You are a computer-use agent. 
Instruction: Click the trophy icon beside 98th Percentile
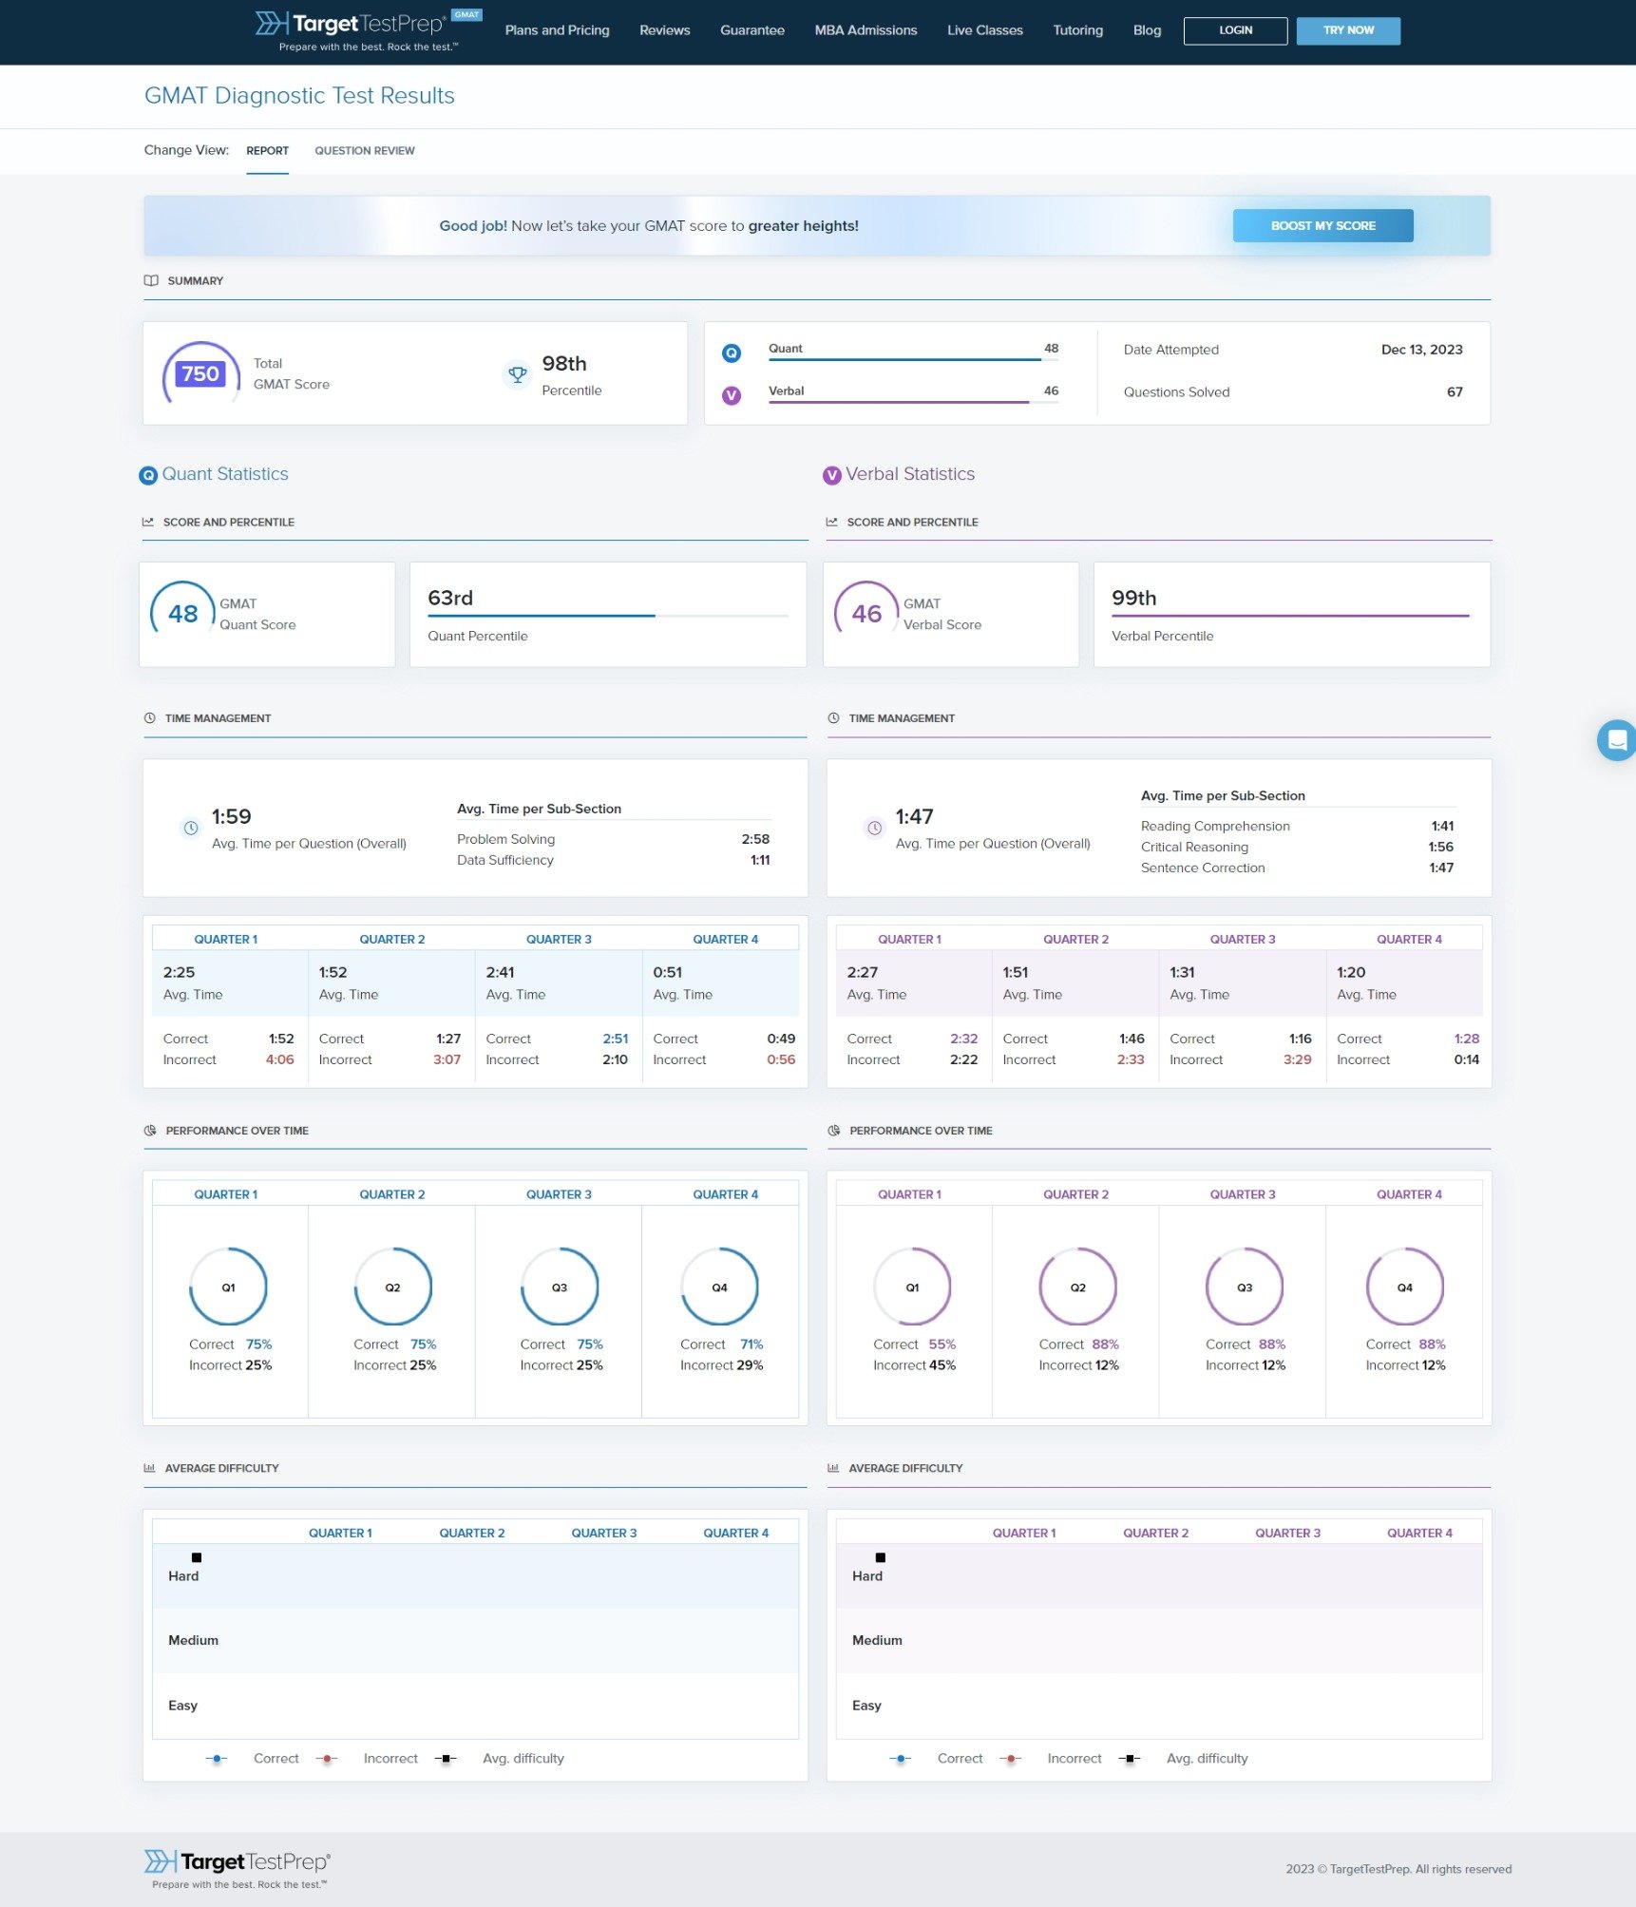(517, 374)
